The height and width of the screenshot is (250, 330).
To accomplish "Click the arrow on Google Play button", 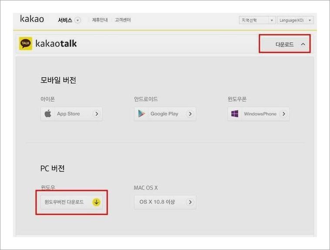I will point(190,114).
